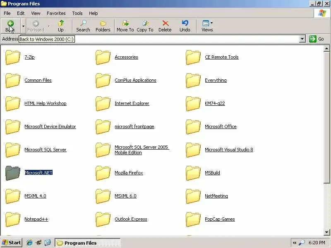Image resolution: width=331 pixels, height=248 pixels.
Task: Open the Back history dropdown arrow
Action: pos(23,26)
